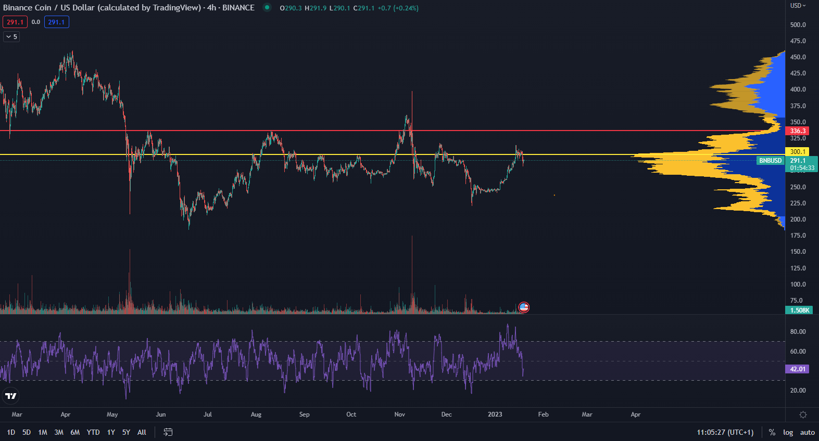Open the Go to date calendar icon
Screen dimensions: 819x441
(168, 432)
